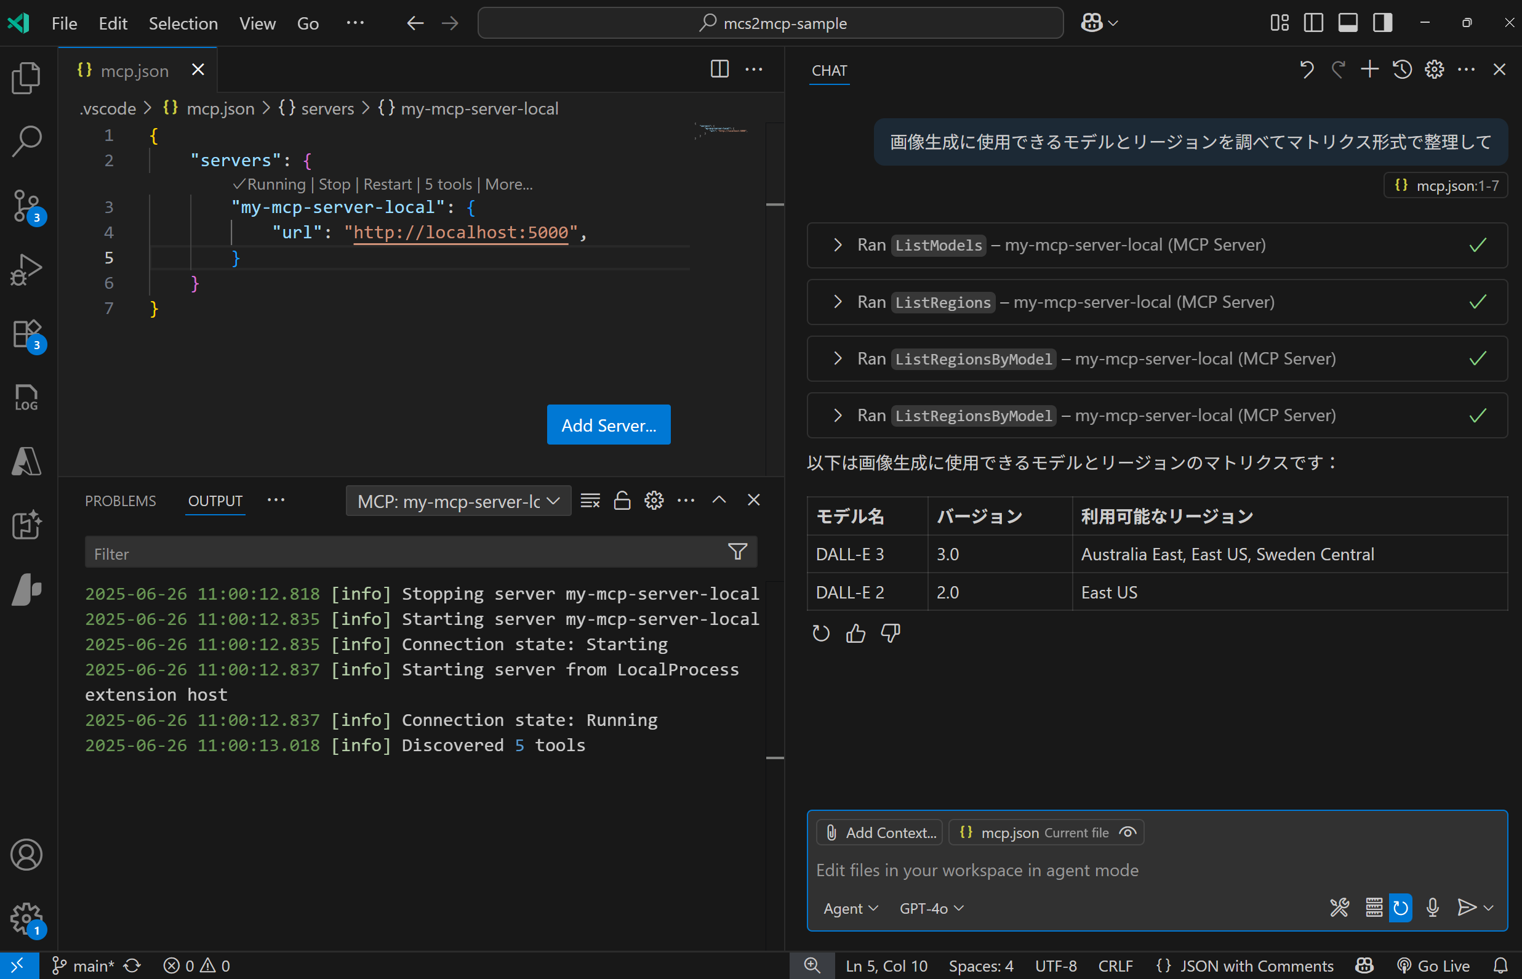Maximize the output panel size
This screenshot has width=1522, height=979.
(x=719, y=501)
